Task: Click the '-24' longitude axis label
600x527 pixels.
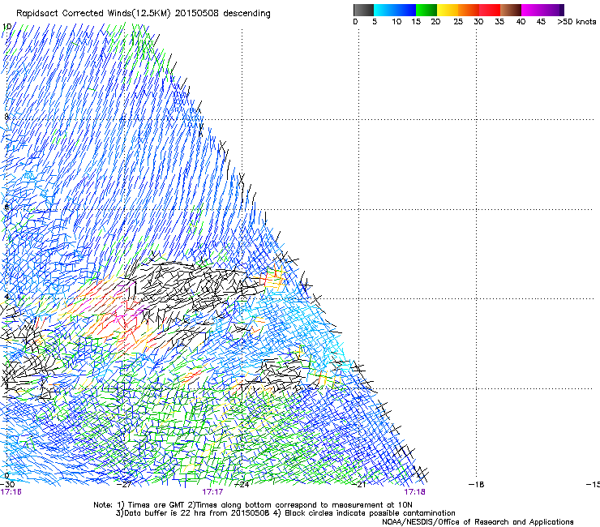Action: (241, 485)
